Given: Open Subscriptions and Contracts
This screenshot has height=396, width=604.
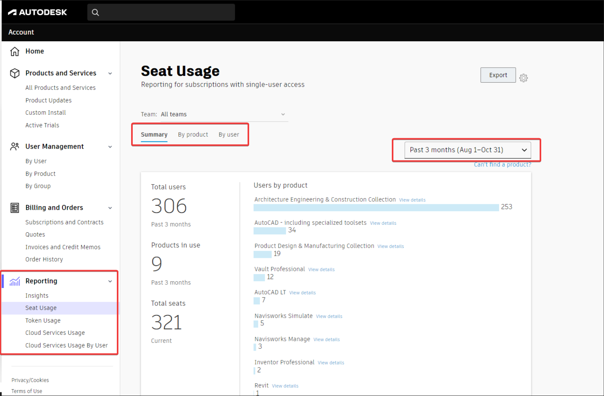Looking at the screenshot, I should click(64, 222).
